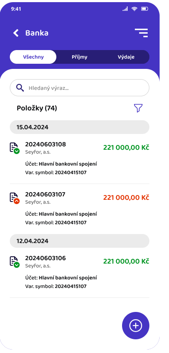
Task: Open transaction 20240603107 details
Action: click(79, 208)
